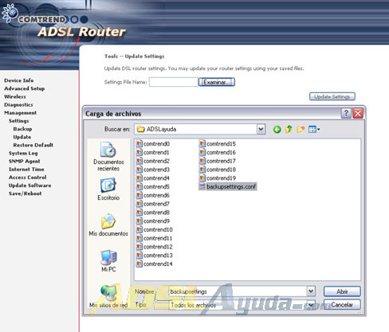Open Update settings page link

(x=22, y=137)
